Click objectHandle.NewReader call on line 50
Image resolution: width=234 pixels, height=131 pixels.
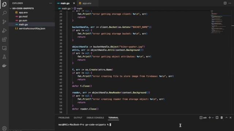(121, 93)
